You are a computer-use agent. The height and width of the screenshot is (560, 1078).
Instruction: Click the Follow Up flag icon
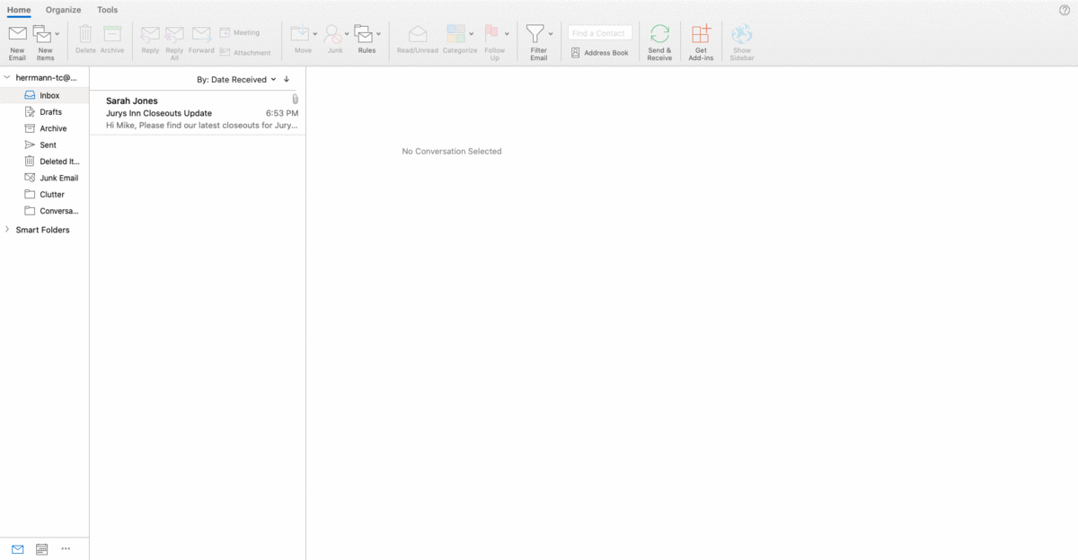tap(492, 34)
